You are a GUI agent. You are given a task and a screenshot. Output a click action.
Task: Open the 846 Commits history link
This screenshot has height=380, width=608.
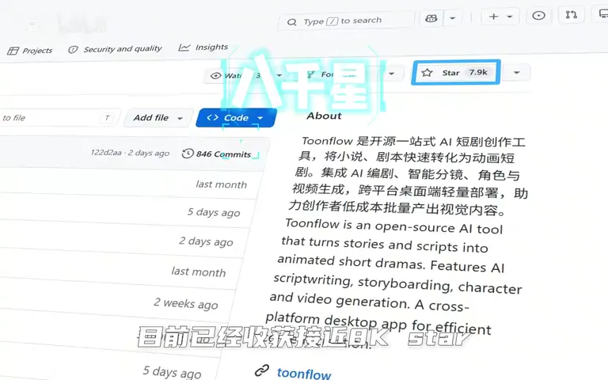[x=217, y=154]
